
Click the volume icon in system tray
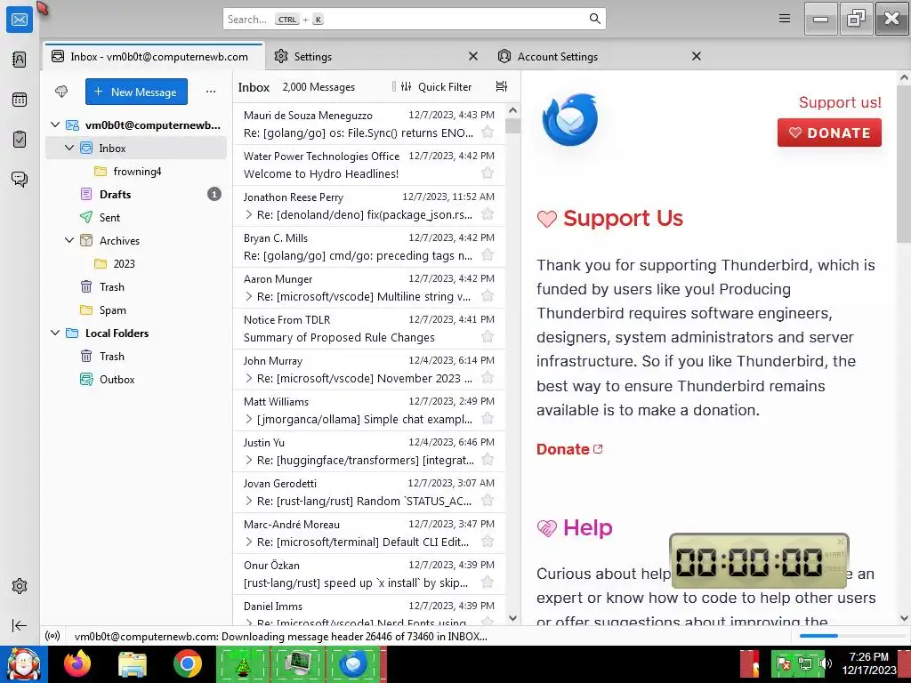click(826, 663)
